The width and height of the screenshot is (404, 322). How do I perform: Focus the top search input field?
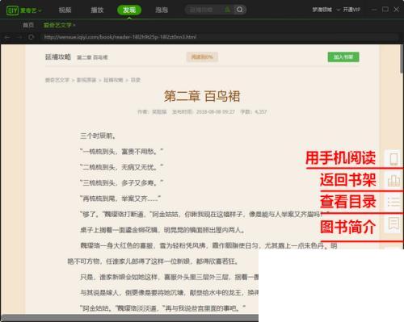(x=204, y=10)
